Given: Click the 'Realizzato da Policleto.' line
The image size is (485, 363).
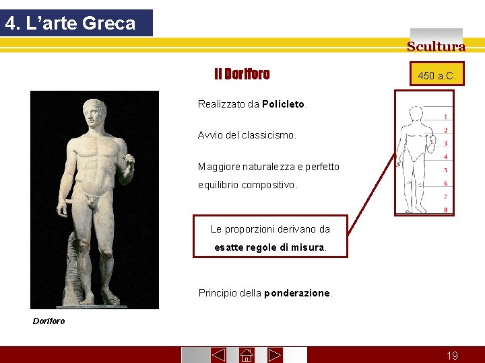Looking at the screenshot, I should tap(253, 104).
